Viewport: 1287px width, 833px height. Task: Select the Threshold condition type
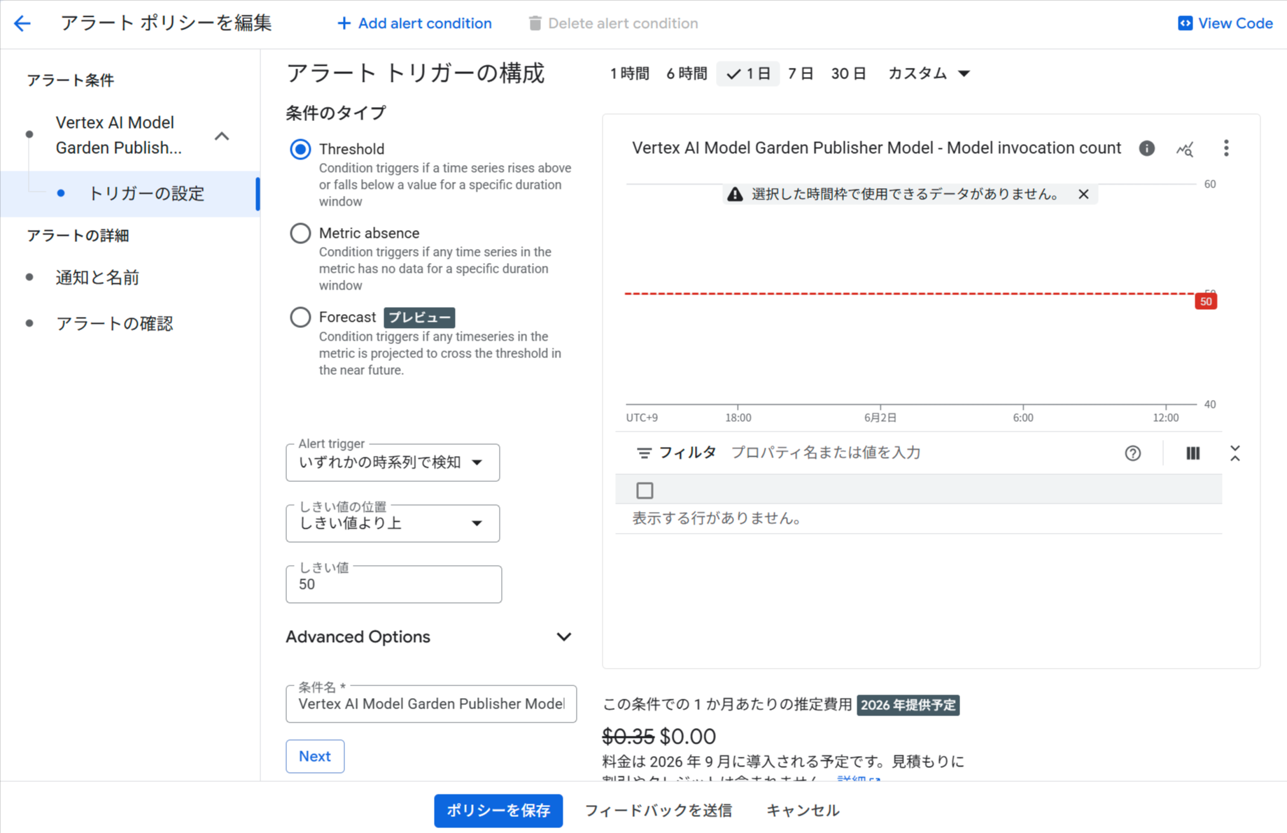(x=300, y=149)
